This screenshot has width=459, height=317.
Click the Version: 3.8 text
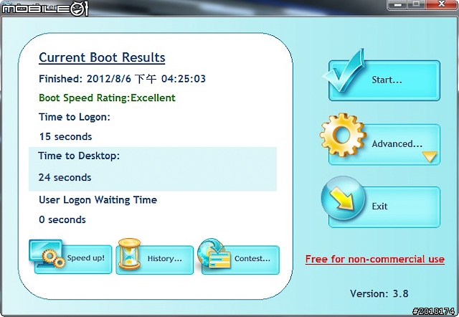pyautogui.click(x=379, y=293)
